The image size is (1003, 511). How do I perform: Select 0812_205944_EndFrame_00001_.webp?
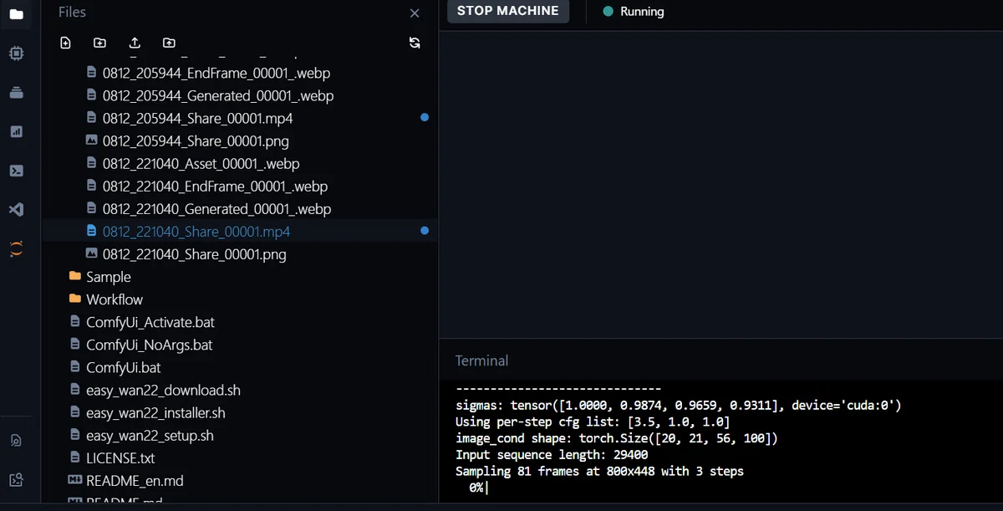[216, 74]
